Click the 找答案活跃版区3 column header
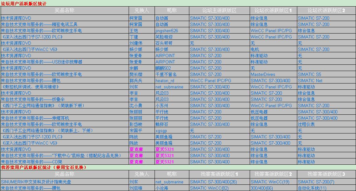The width and height of the screenshot is (356, 191). (326, 174)
